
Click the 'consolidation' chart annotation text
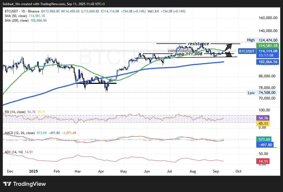[180, 51]
